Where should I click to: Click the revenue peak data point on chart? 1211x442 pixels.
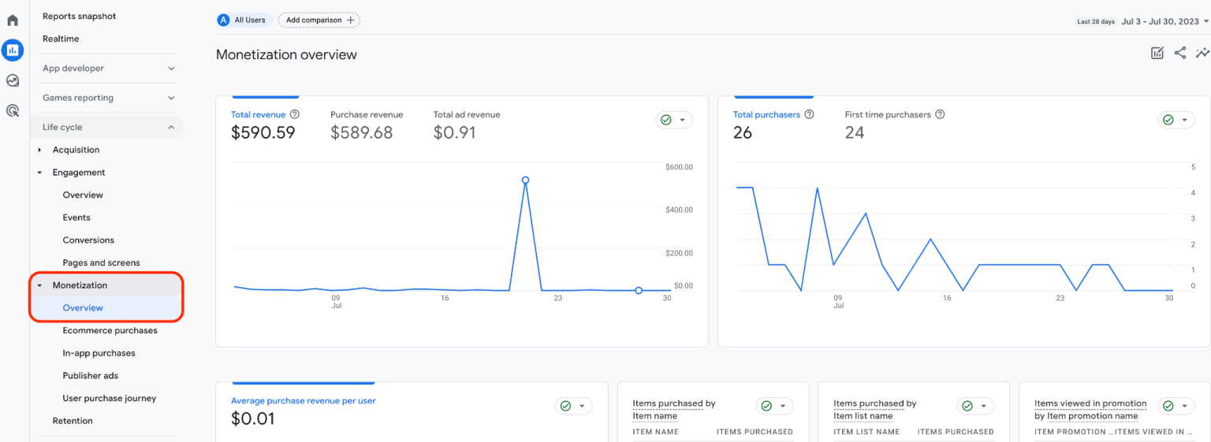tap(525, 180)
